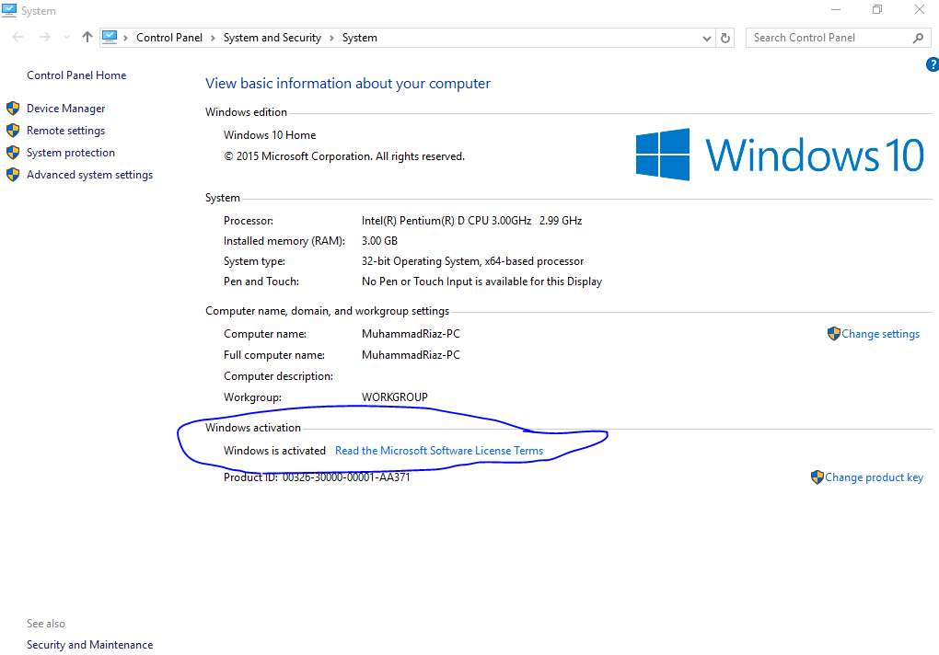Image resolution: width=939 pixels, height=655 pixels.
Task: Click Change product key link
Action: pos(874,477)
